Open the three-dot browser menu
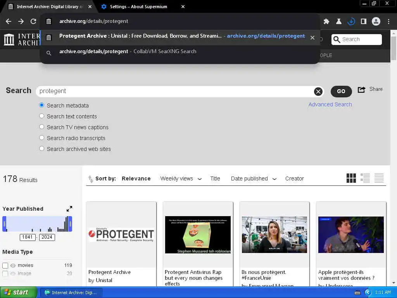397x298 pixels. pos(388,22)
